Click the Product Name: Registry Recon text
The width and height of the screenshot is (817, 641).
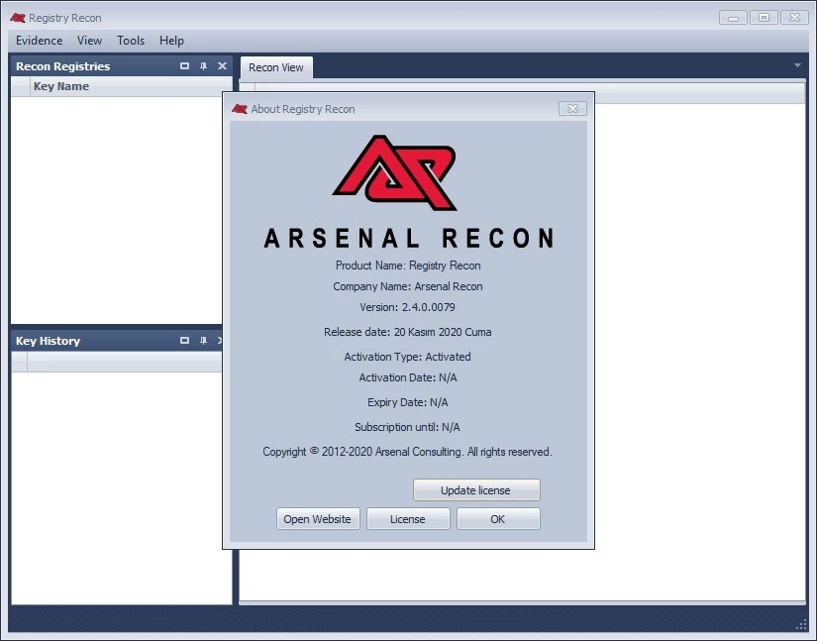pyautogui.click(x=408, y=266)
